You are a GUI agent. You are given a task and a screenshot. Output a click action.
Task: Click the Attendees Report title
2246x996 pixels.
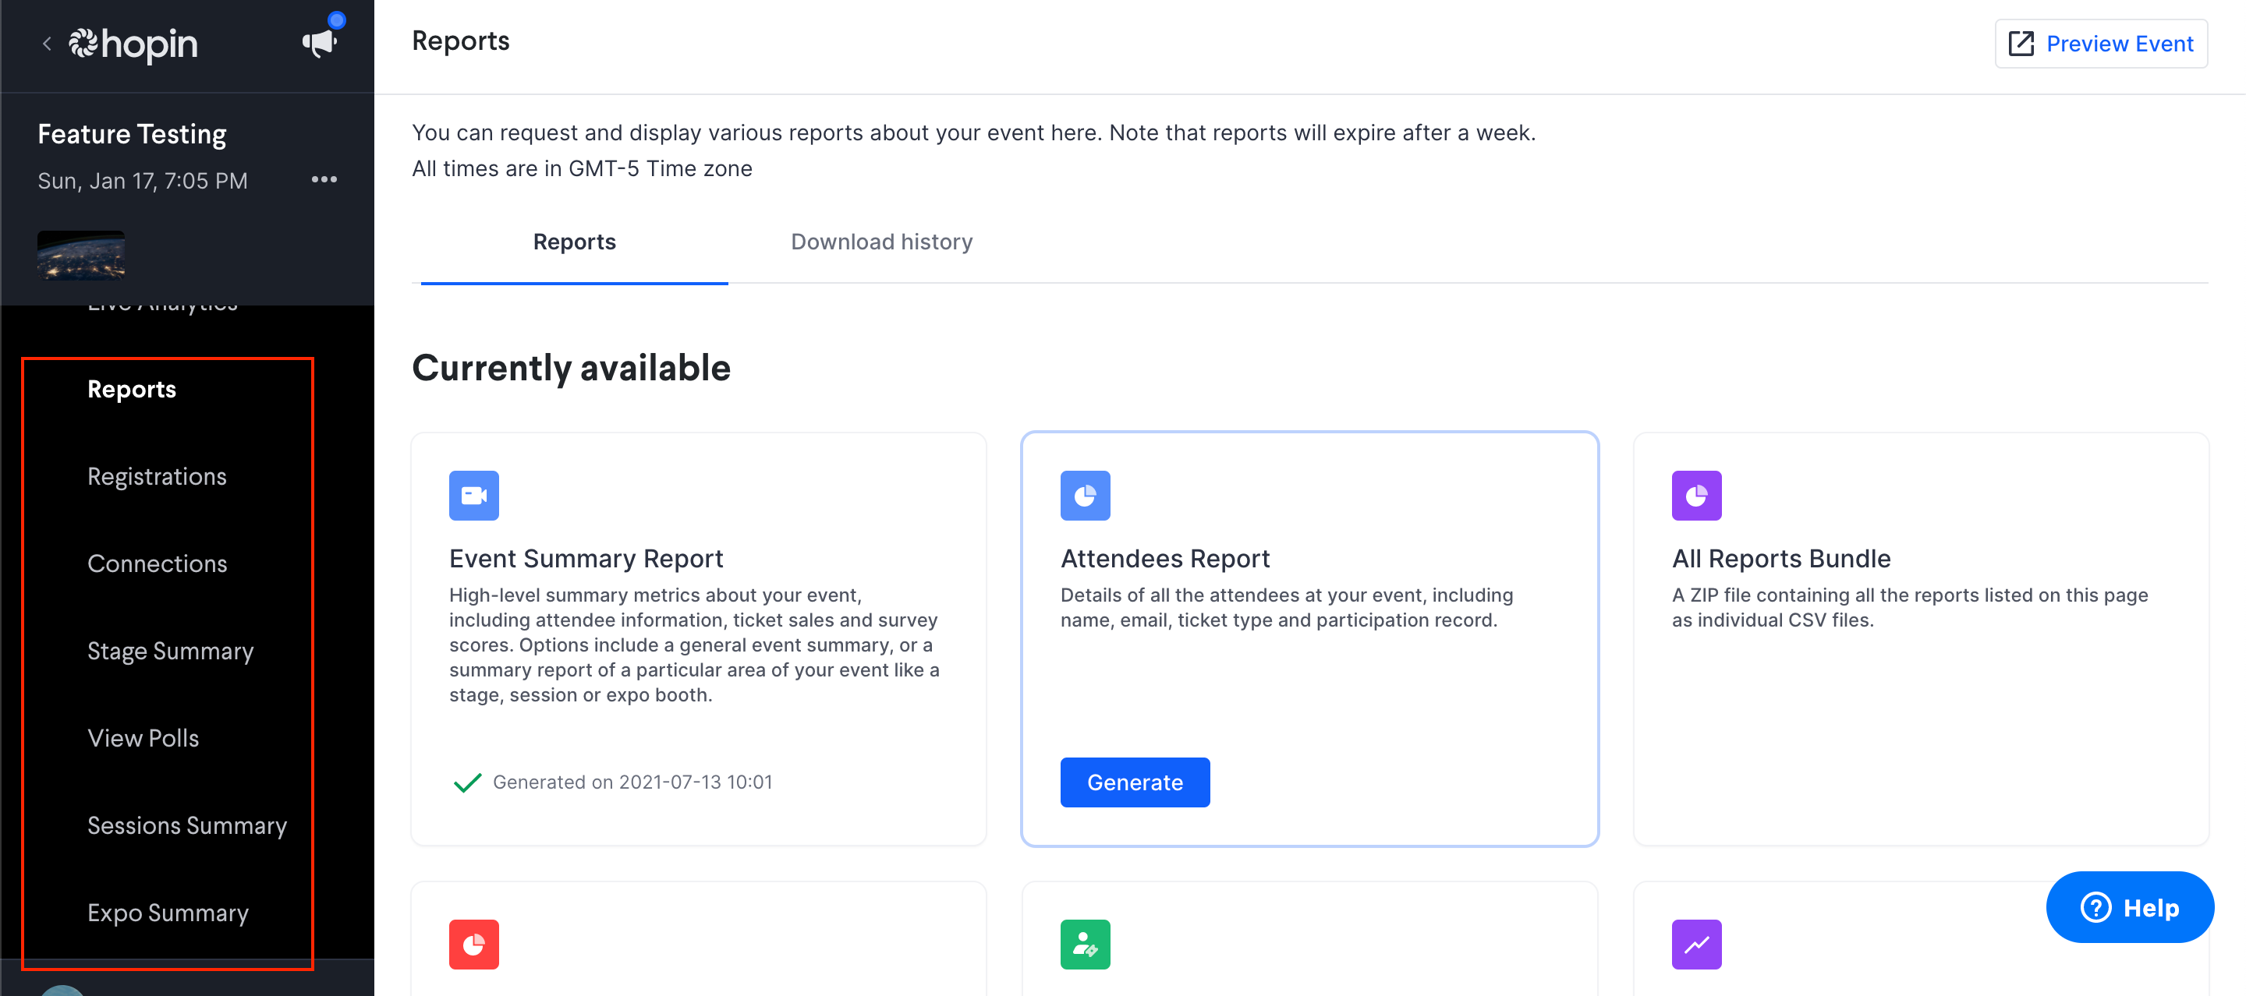(x=1165, y=558)
